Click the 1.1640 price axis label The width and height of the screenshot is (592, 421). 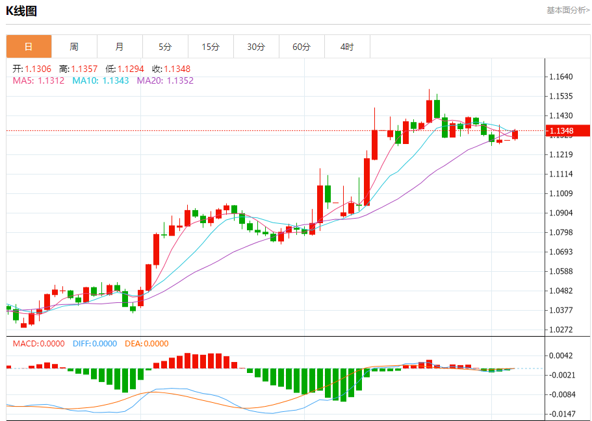[561, 77]
